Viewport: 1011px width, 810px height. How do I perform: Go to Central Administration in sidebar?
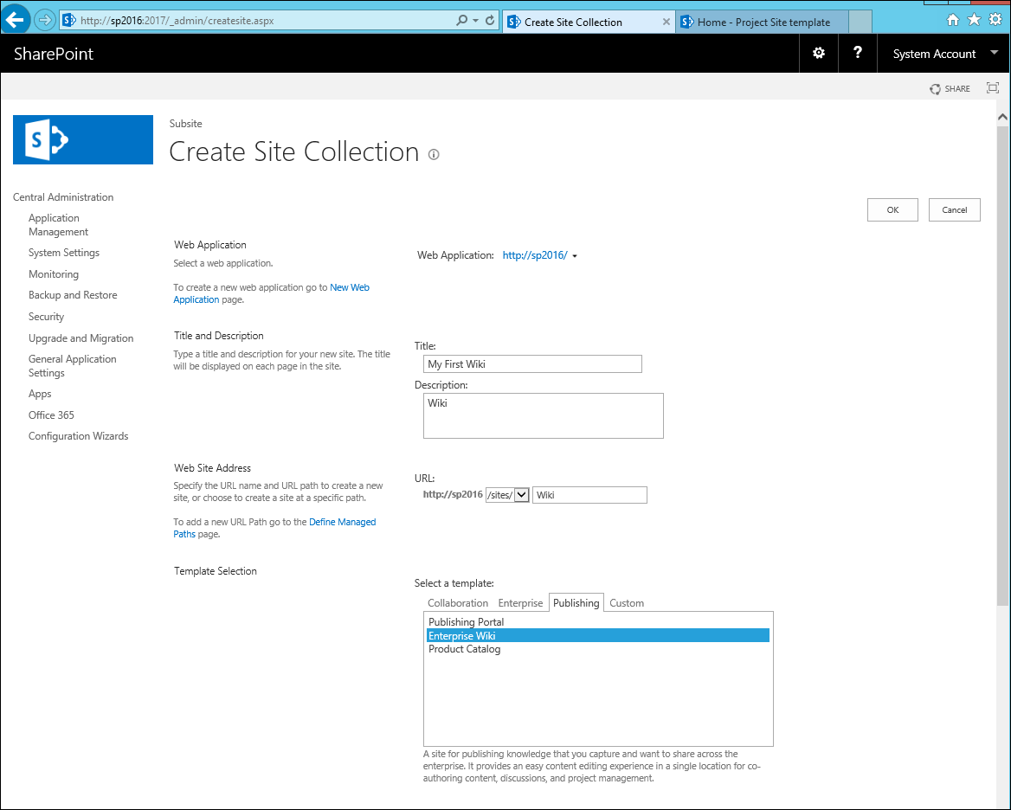coord(63,197)
